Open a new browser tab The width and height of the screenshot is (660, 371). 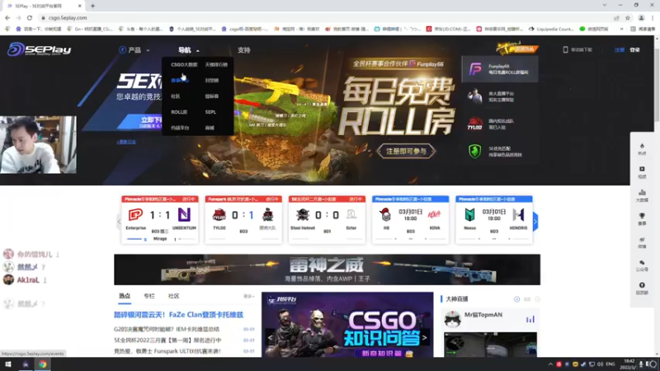92,6
